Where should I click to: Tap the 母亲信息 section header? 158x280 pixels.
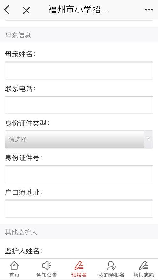18,35
